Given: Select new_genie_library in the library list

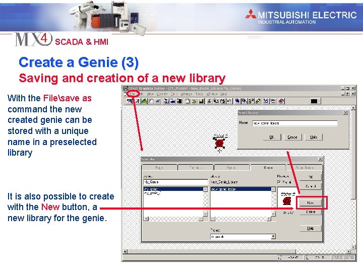Looking at the screenshot, I should click(x=241, y=189).
